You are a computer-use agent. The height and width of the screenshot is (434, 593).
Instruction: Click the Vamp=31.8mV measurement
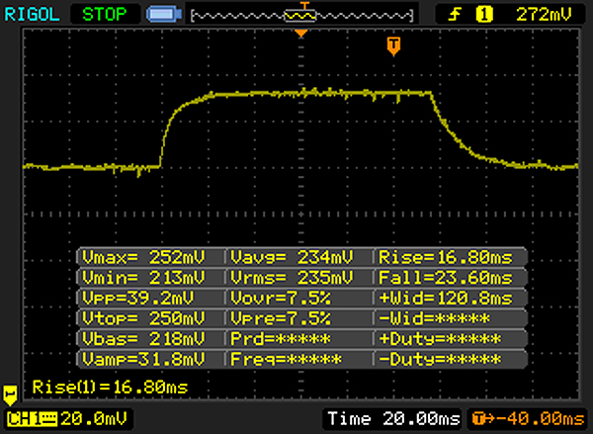tap(143, 359)
